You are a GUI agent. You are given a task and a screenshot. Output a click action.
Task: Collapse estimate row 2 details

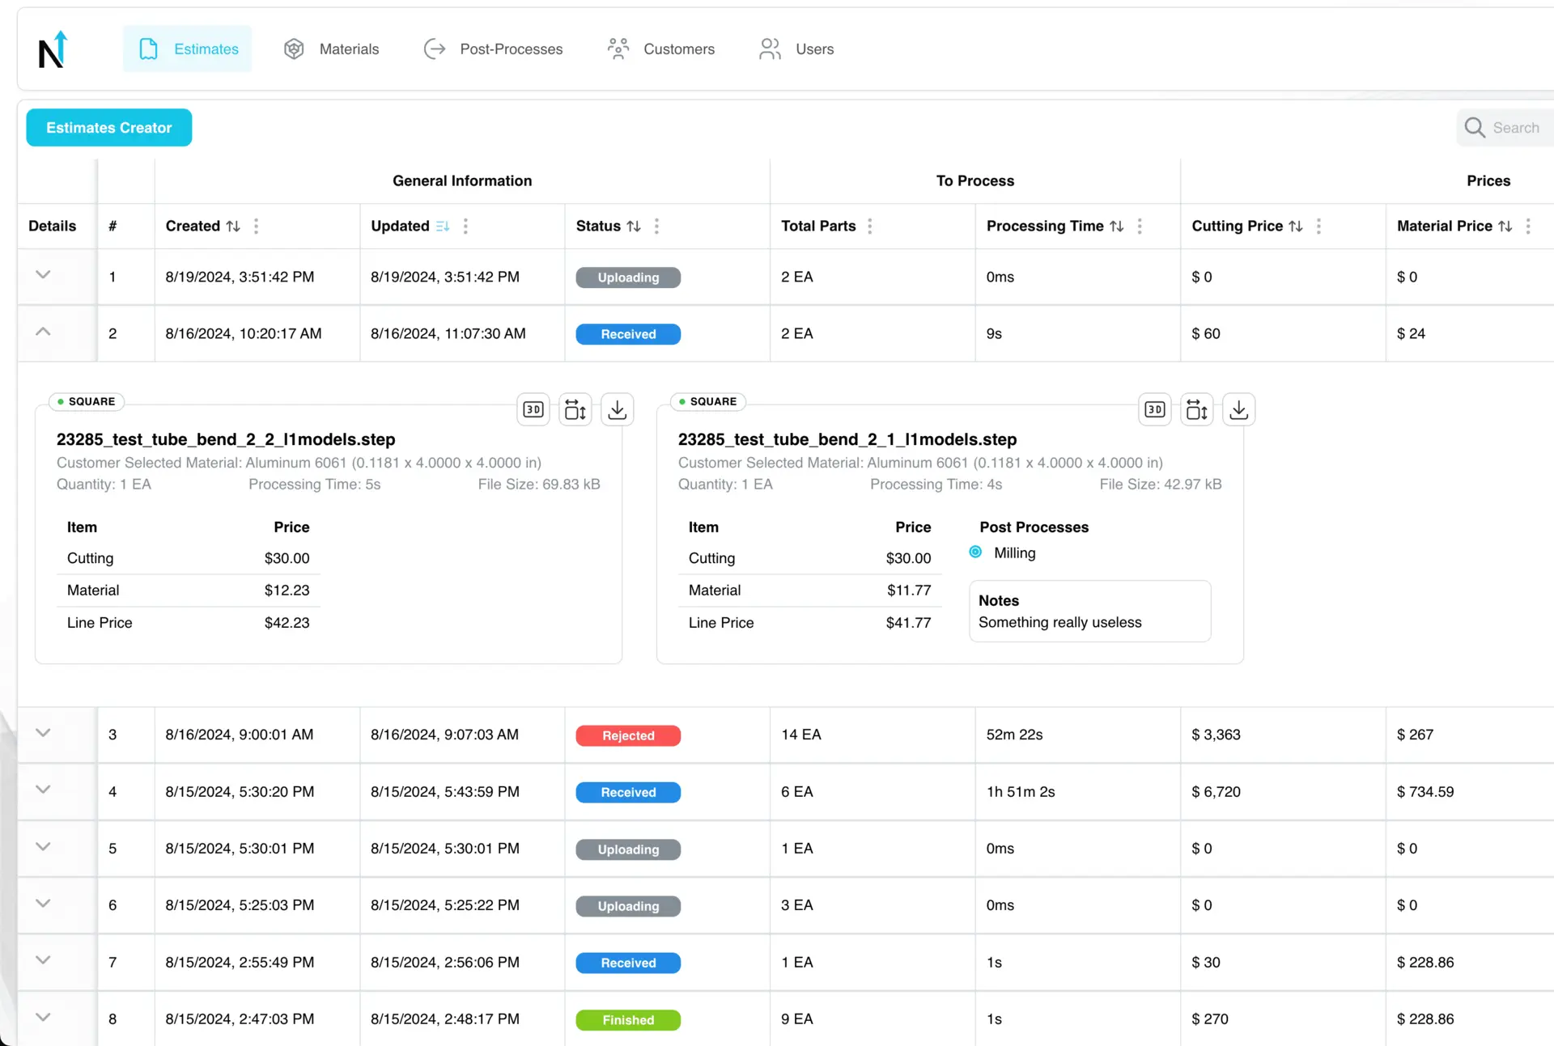[44, 332]
